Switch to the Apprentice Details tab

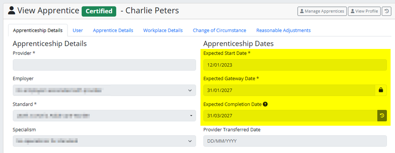113,30
